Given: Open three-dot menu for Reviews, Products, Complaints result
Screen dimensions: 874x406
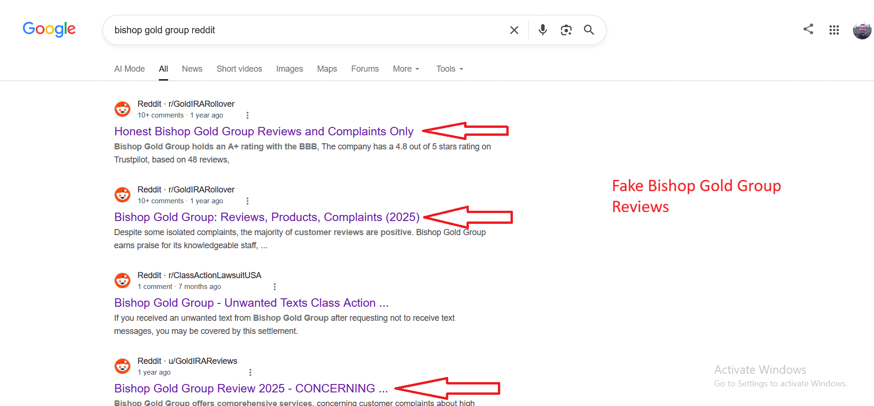Looking at the screenshot, I should [x=247, y=201].
